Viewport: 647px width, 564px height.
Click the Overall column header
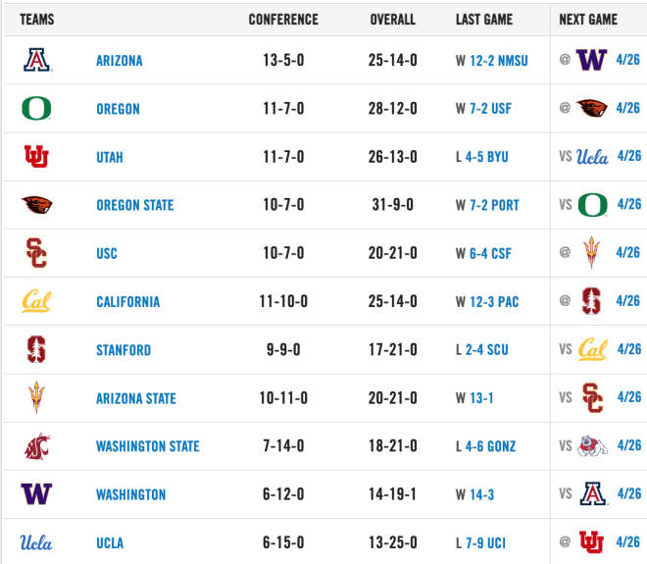coord(393,20)
